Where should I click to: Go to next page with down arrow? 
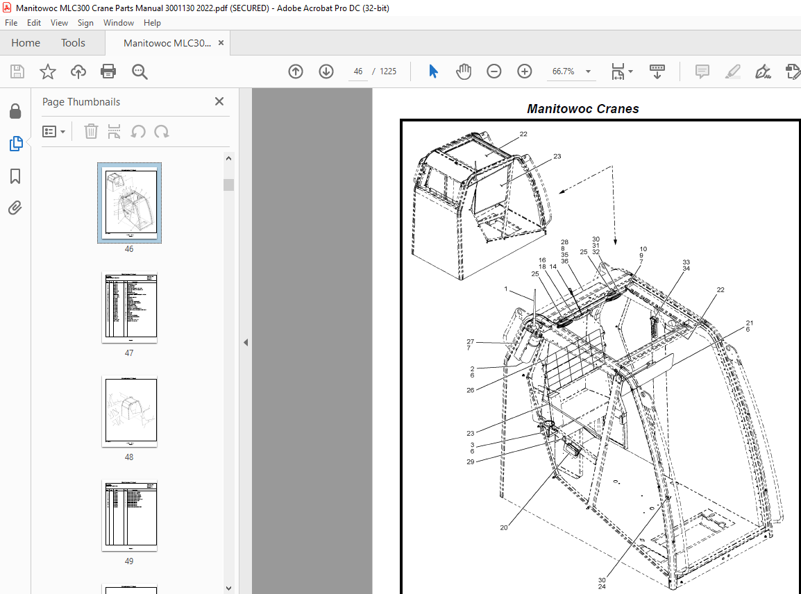pos(326,71)
